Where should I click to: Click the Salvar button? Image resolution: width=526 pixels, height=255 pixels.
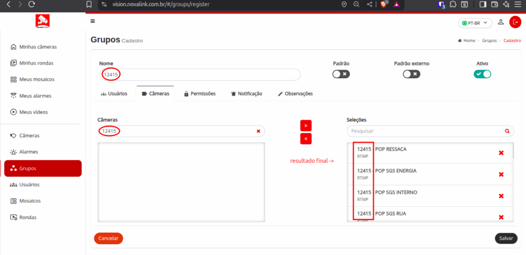506,238
